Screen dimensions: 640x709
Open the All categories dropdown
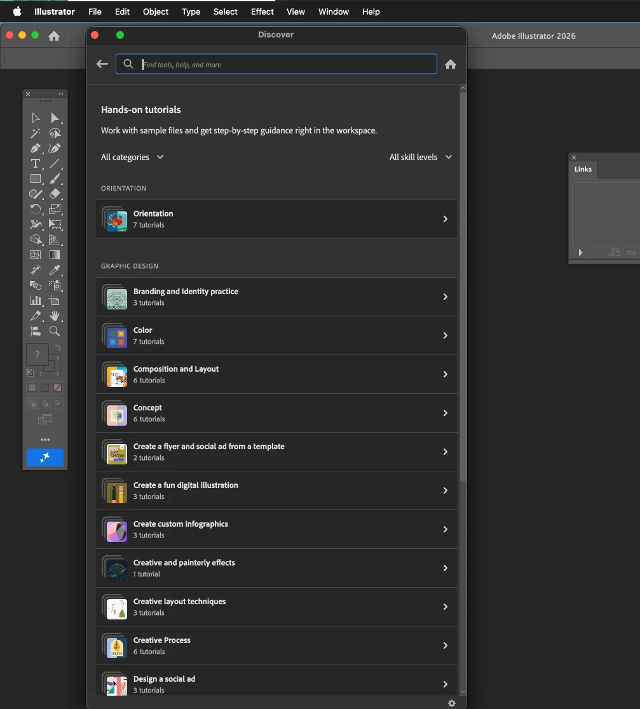click(132, 158)
